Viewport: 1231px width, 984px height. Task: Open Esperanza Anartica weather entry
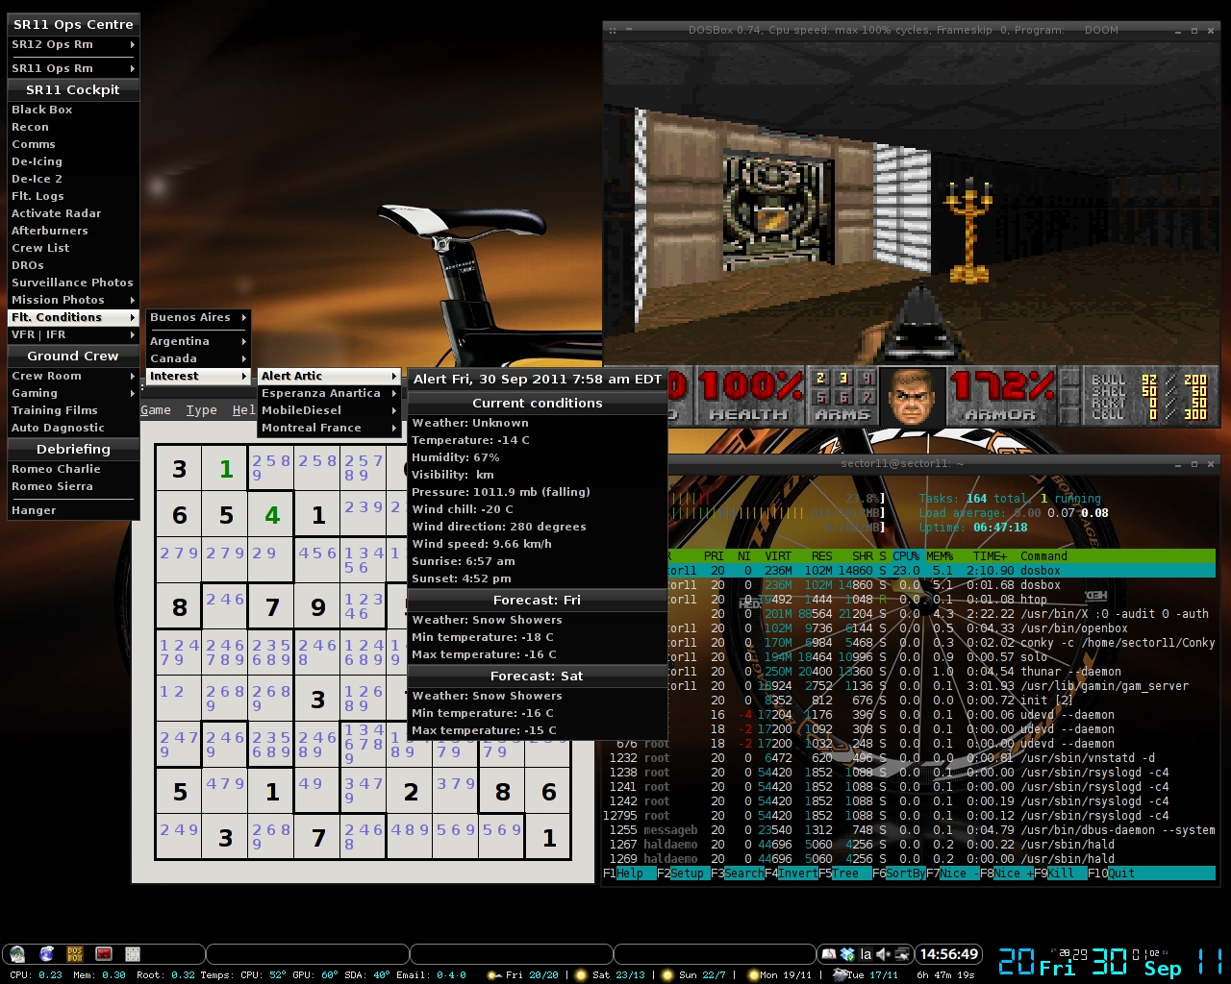click(329, 393)
